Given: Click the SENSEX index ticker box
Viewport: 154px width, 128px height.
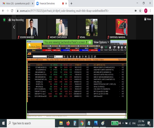Looking at the screenshot, I should (65, 48).
